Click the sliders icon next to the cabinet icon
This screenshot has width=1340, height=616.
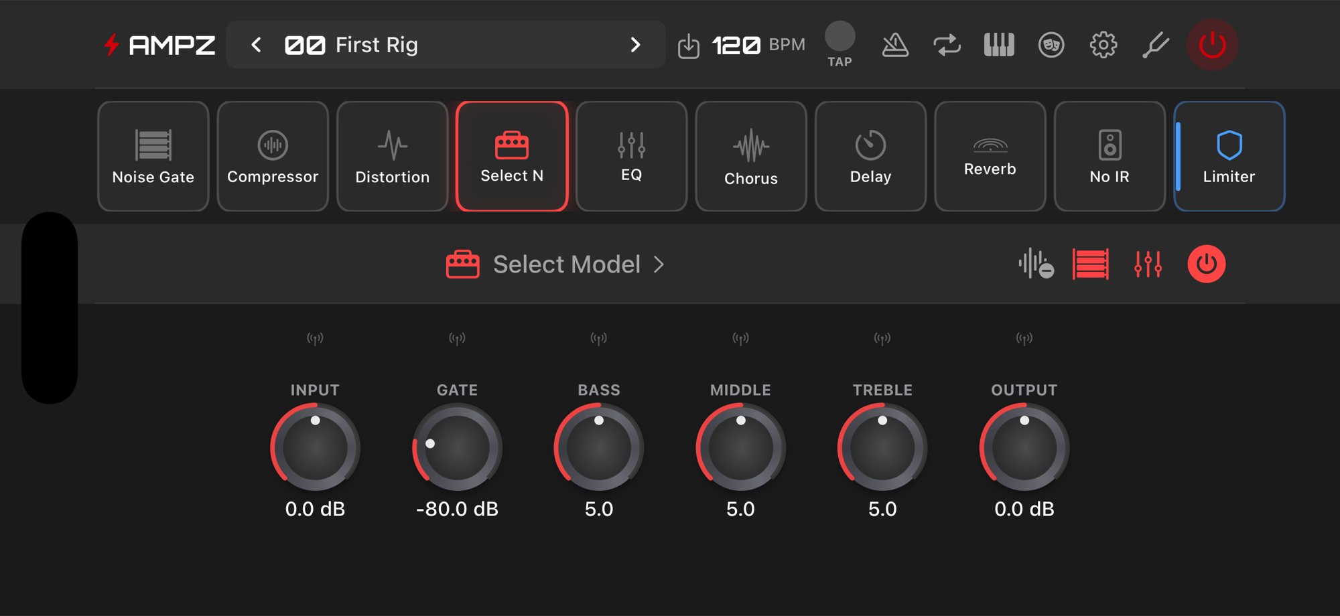tap(1148, 264)
